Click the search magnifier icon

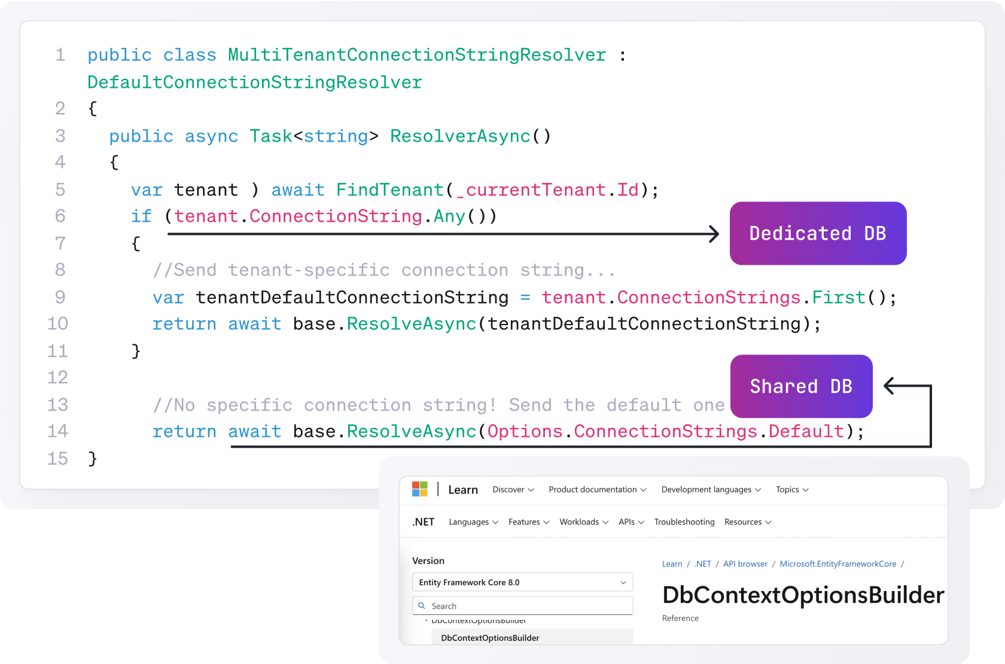422,605
